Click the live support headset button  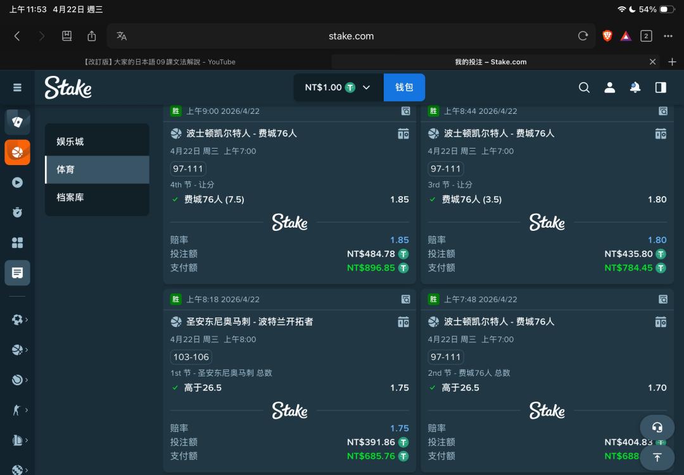tap(657, 428)
